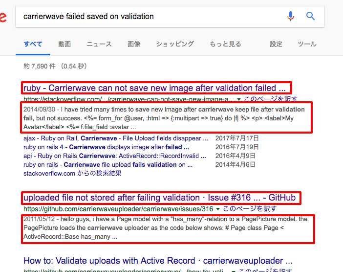Switch to the ニュース tab

[x=99, y=44]
